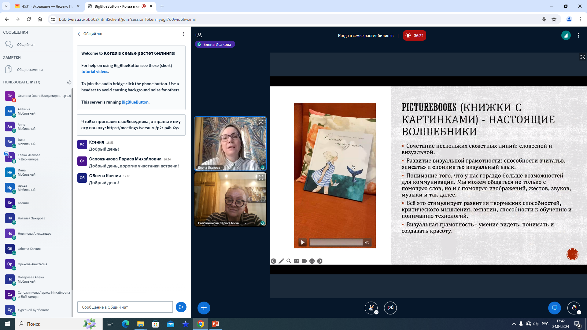Toggle microphone mute in the meeting
Viewport: 587px width, 330px height.
pos(371,308)
